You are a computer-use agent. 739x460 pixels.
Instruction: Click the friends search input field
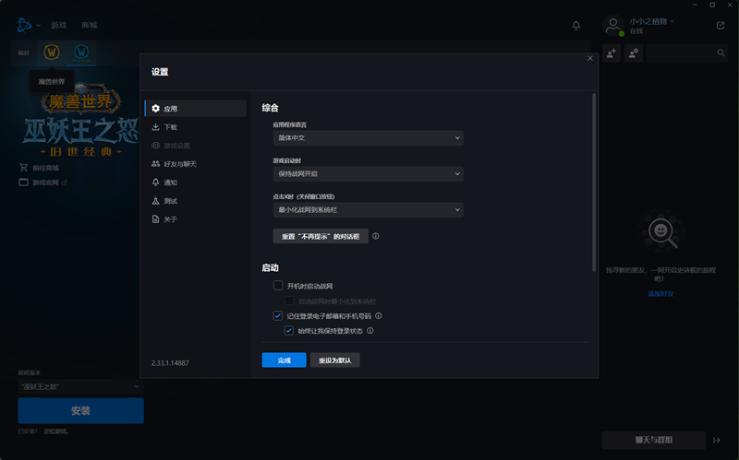(681, 53)
